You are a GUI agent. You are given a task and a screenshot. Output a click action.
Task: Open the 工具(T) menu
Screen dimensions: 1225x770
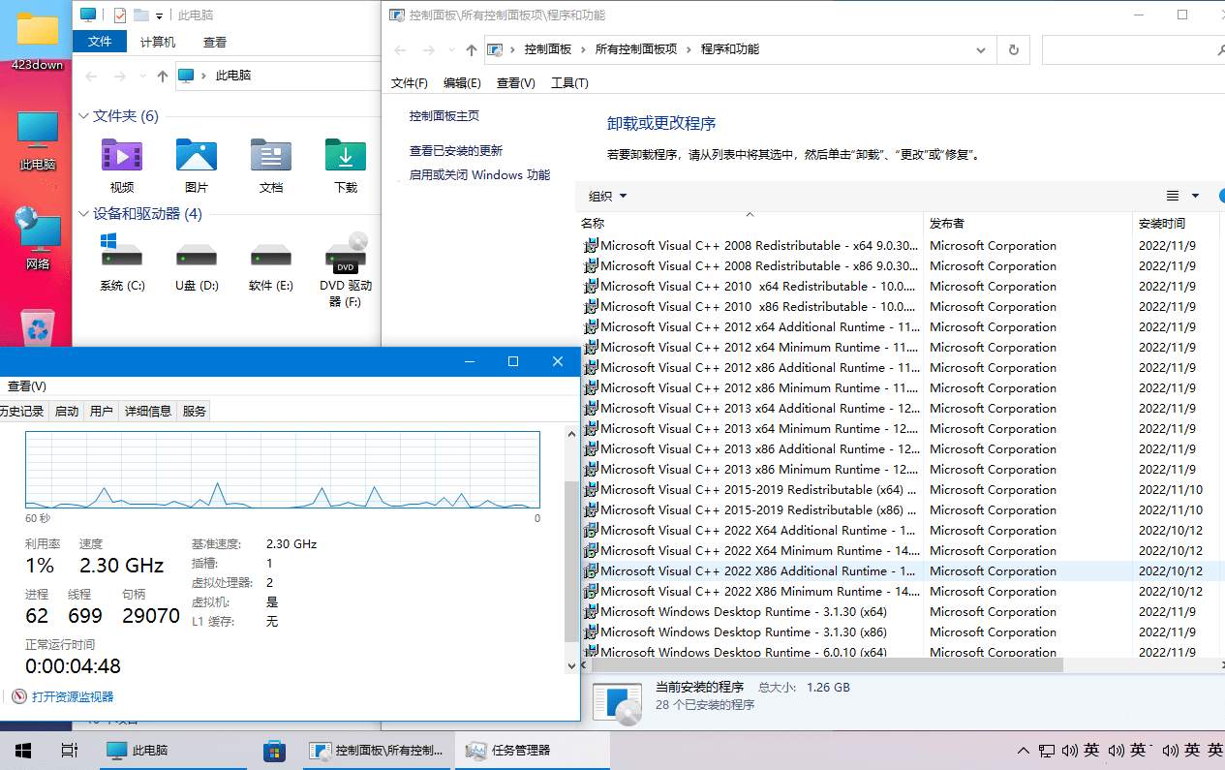[x=569, y=83]
